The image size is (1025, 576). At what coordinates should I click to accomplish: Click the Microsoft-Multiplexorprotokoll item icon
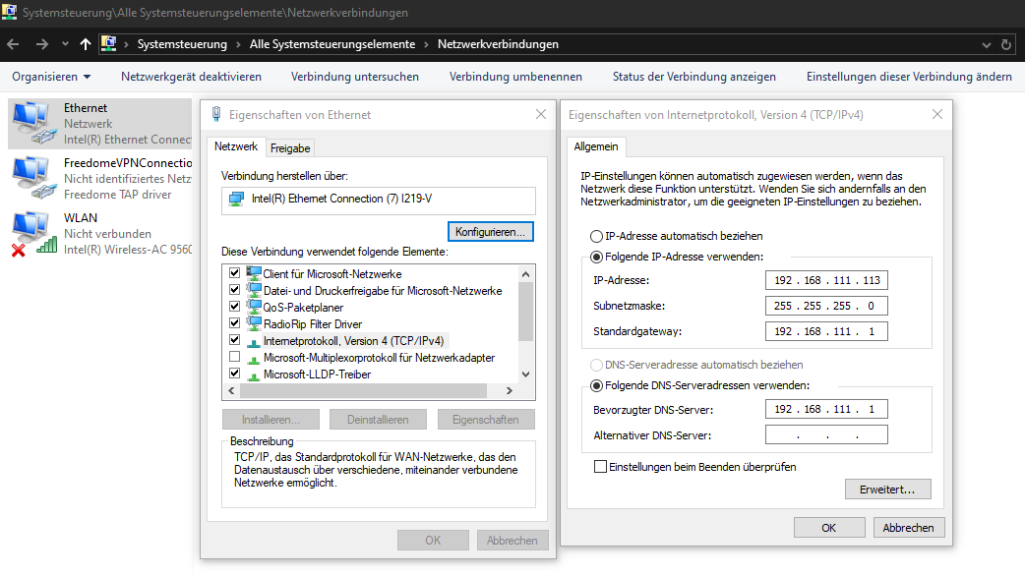[x=254, y=358]
